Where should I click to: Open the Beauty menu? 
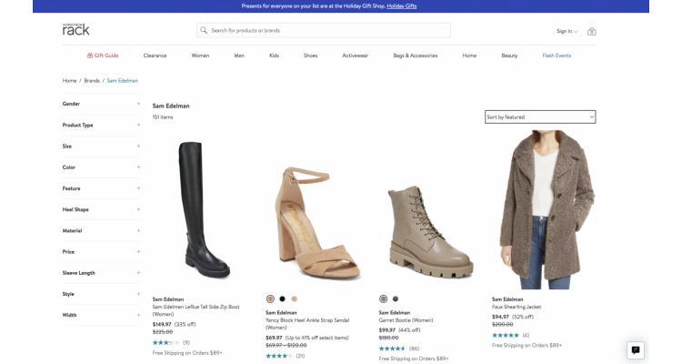509,56
